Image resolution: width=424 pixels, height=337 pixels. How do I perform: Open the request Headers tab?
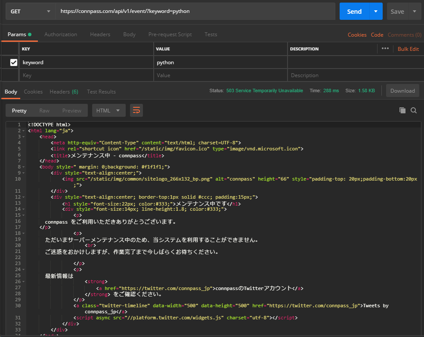[x=100, y=34]
